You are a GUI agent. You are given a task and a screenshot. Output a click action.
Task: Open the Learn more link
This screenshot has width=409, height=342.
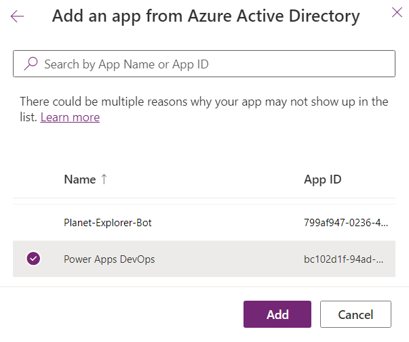click(x=70, y=117)
